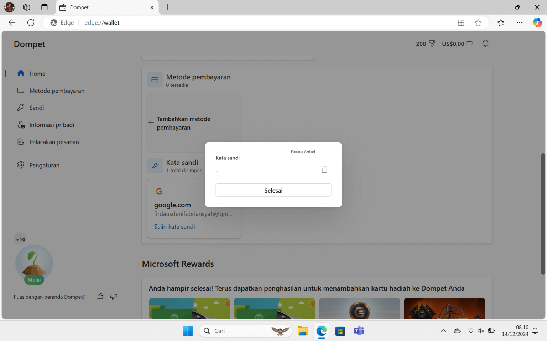
Task: Open a new tab with the plus button
Action: [x=168, y=7]
